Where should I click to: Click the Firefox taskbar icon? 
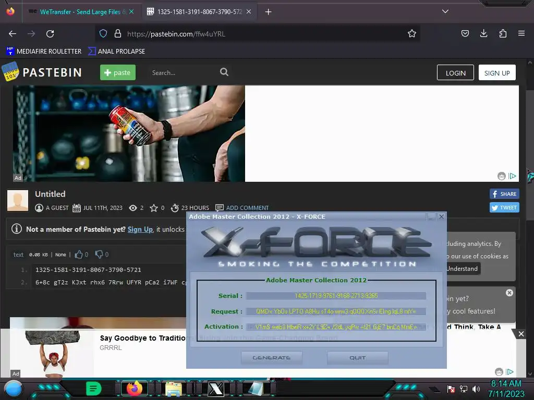click(135, 389)
